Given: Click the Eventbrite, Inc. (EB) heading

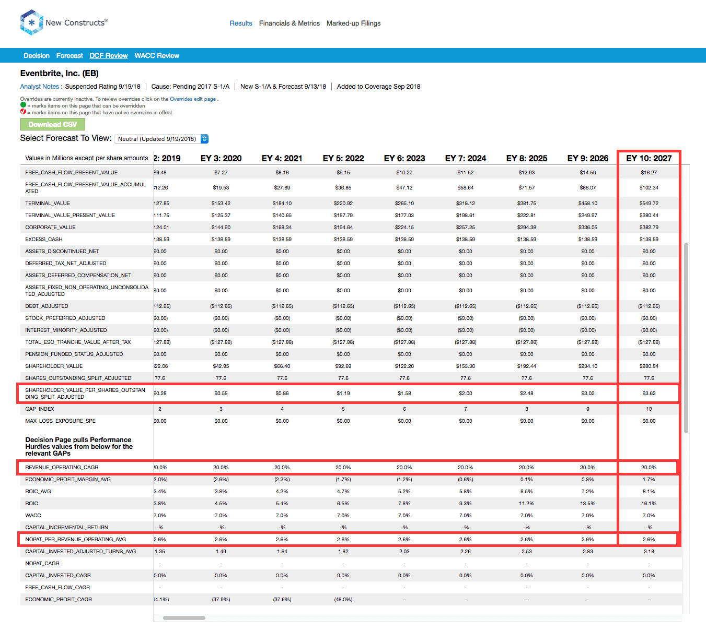Looking at the screenshot, I should point(60,74).
